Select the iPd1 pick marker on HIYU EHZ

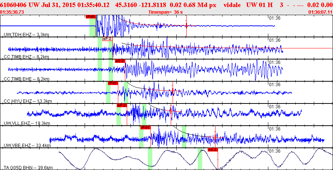click(x=113, y=83)
